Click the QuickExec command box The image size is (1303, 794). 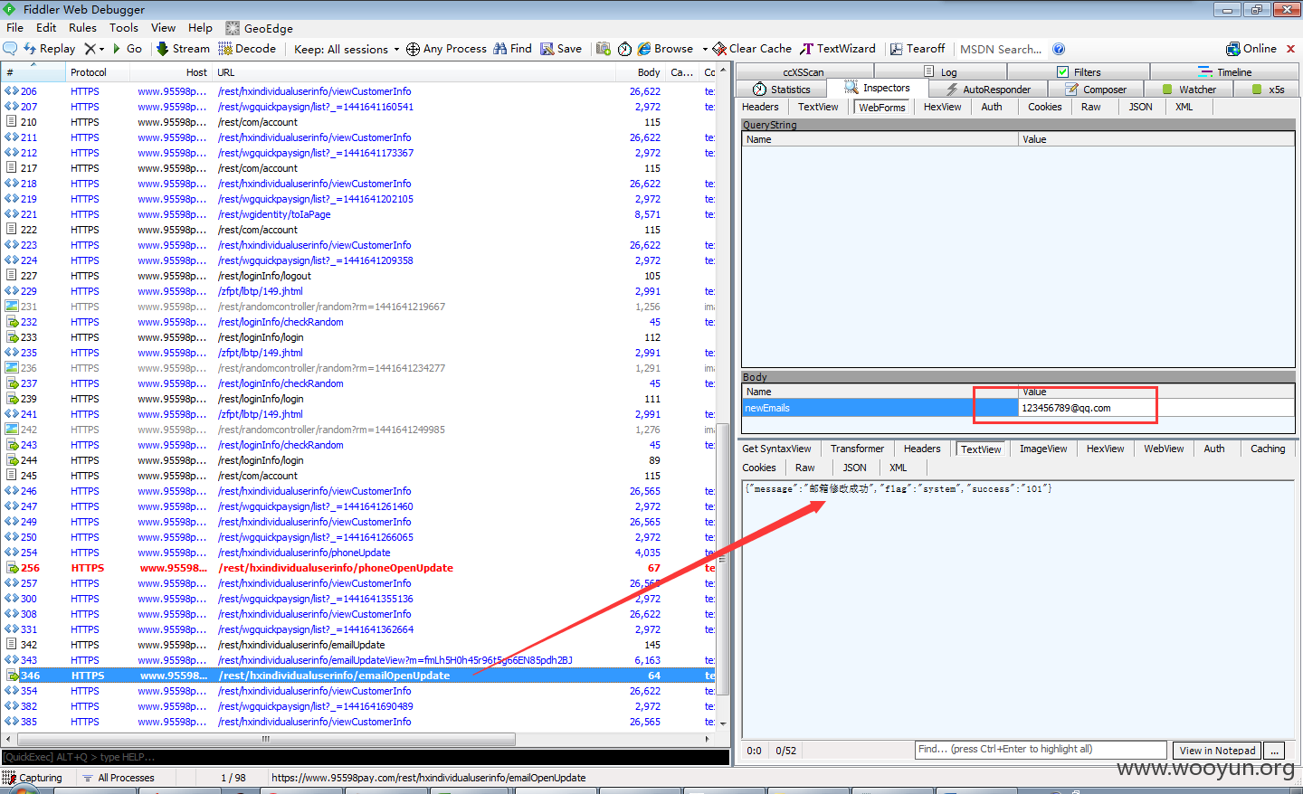[x=365, y=757]
